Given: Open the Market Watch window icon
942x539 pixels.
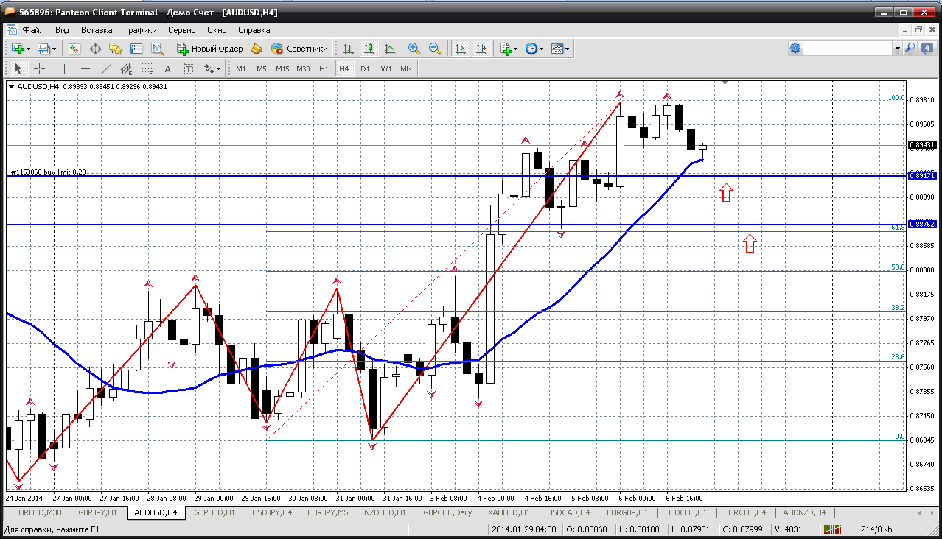Looking at the screenshot, I should pyautogui.click(x=74, y=49).
